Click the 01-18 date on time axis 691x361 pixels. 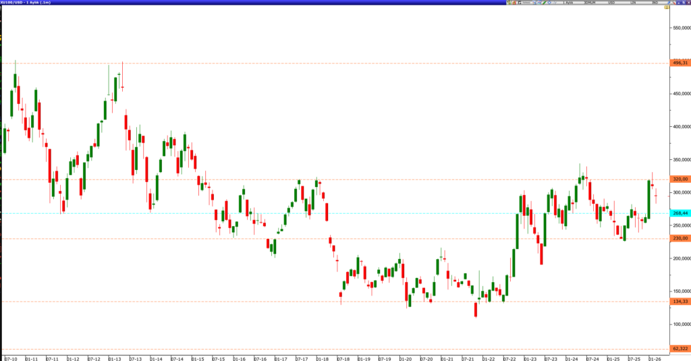click(x=322, y=358)
